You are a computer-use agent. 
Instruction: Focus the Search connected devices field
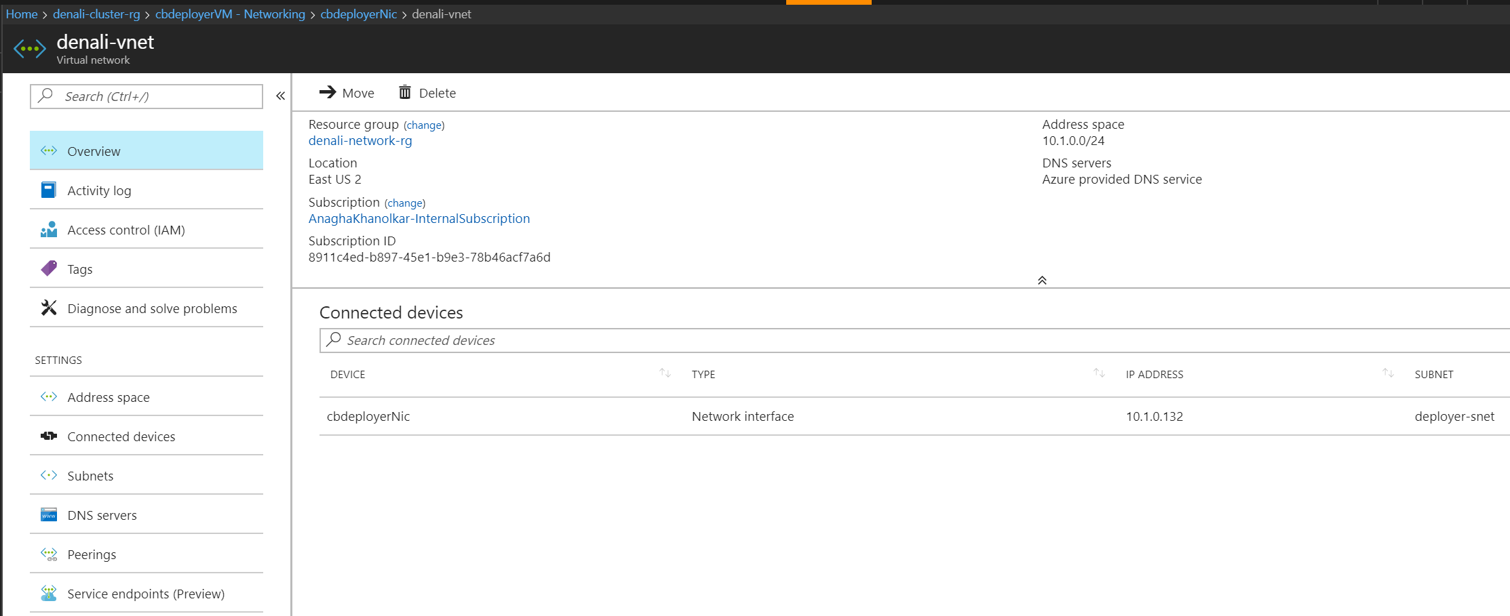[914, 340]
